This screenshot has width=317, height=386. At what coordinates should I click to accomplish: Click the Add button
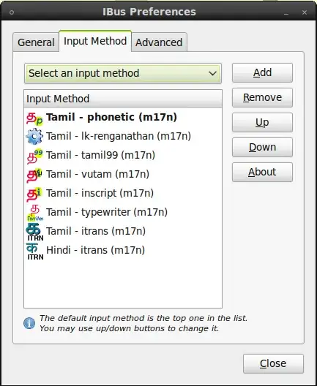tap(262, 72)
